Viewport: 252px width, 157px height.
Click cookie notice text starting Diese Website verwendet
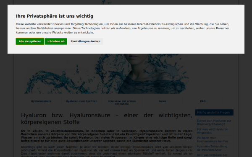pyautogui.click(x=123, y=28)
